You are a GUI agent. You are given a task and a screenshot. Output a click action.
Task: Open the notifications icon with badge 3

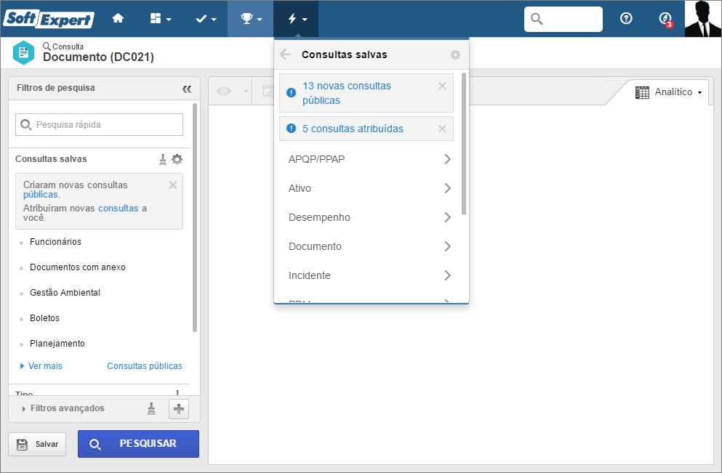[x=665, y=19]
